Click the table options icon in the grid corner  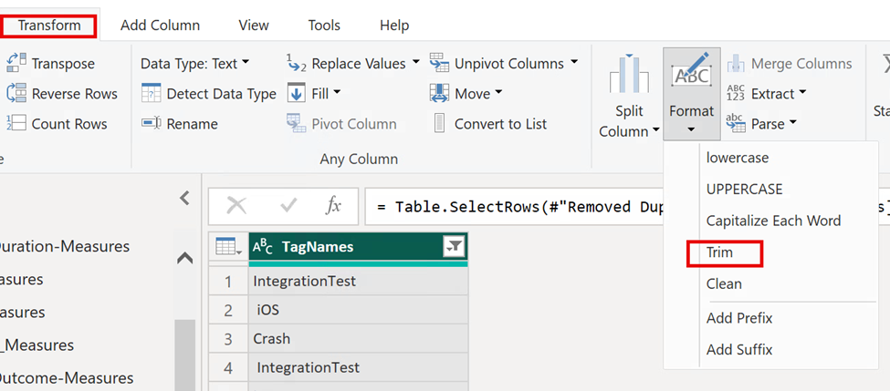pos(229,247)
